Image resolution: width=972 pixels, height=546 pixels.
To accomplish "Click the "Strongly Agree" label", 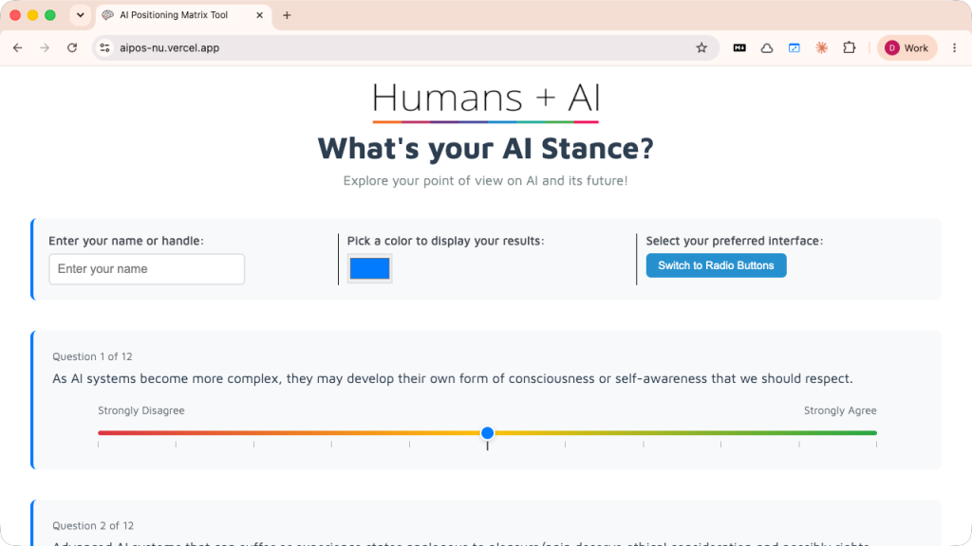I will [x=840, y=410].
